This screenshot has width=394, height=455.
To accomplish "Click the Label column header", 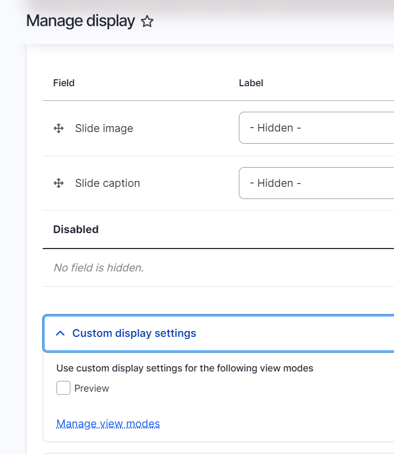I will click(251, 83).
